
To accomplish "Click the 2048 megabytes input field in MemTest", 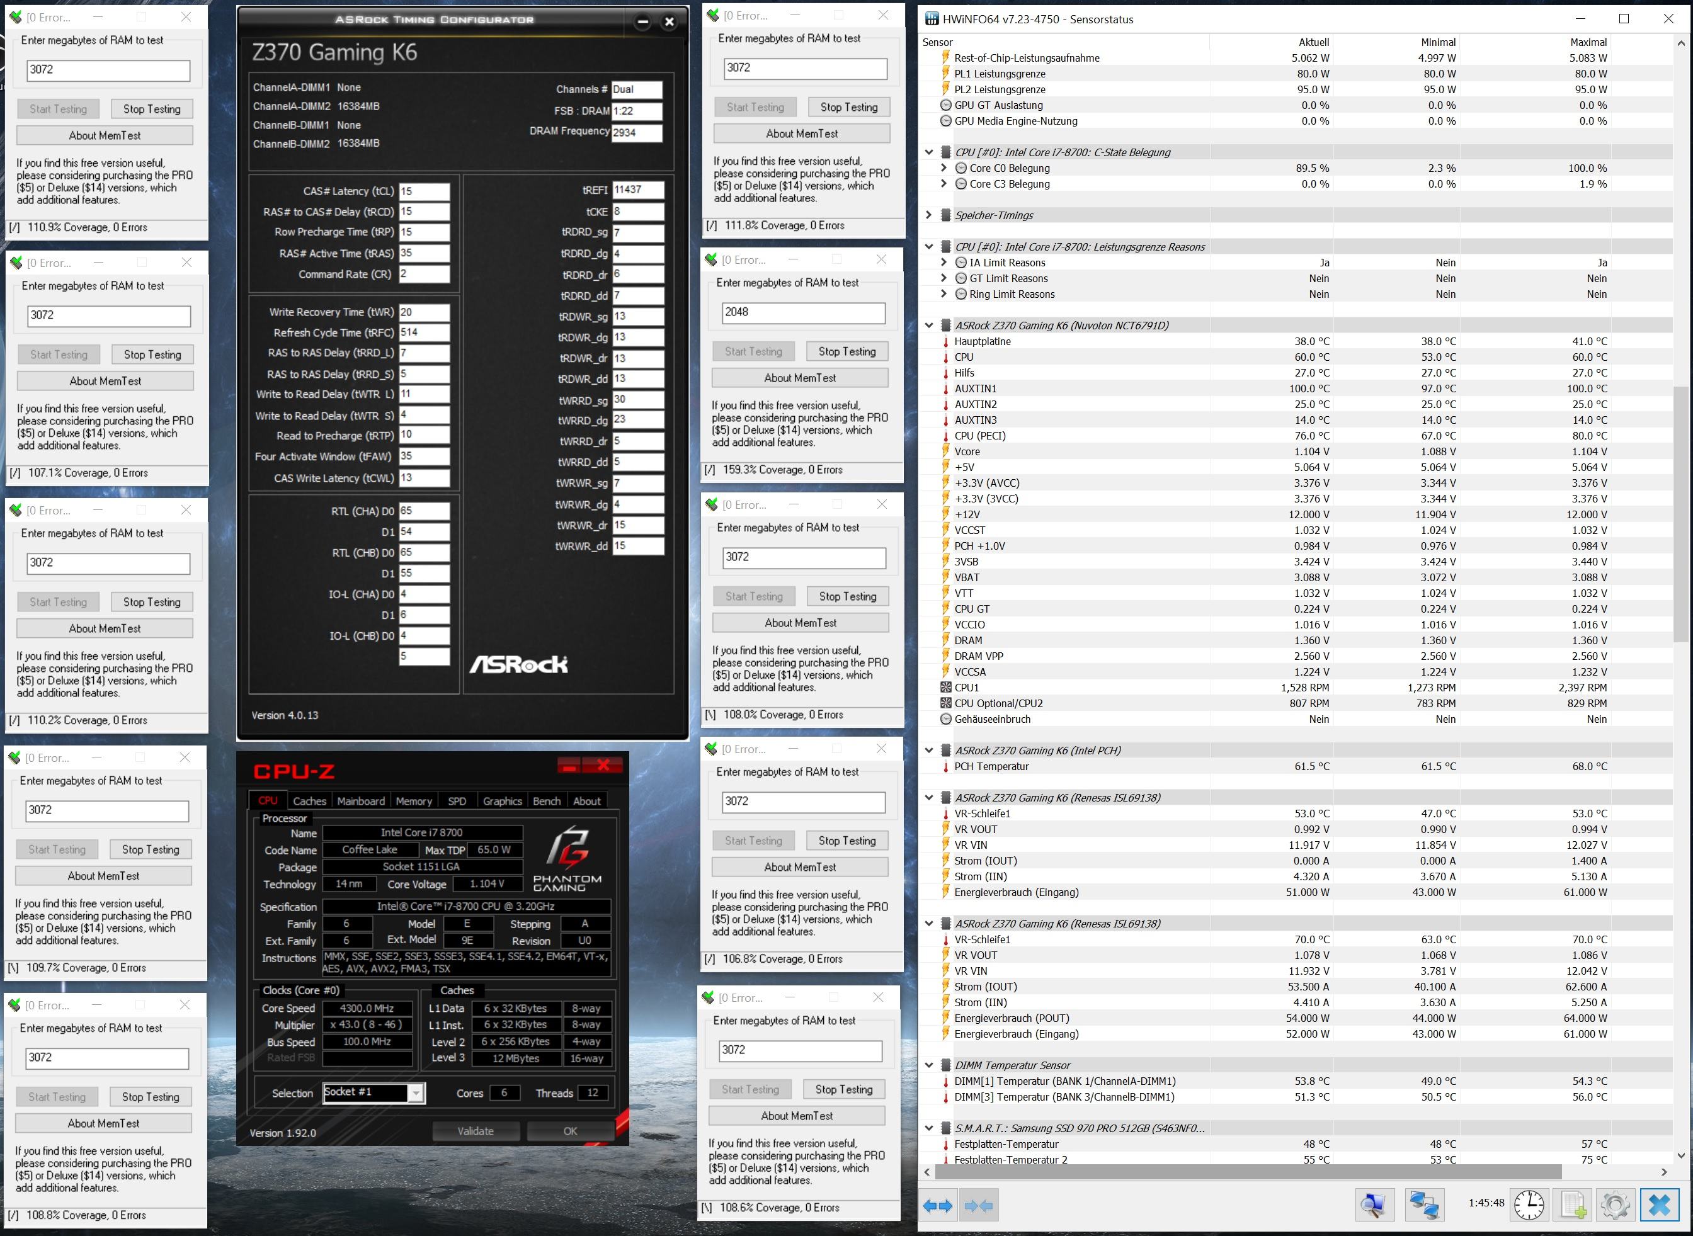I will tap(802, 313).
